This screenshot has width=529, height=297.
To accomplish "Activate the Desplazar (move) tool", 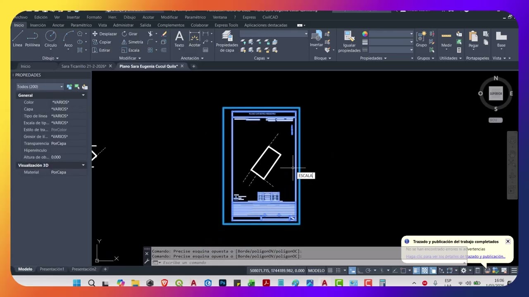I will point(104,34).
